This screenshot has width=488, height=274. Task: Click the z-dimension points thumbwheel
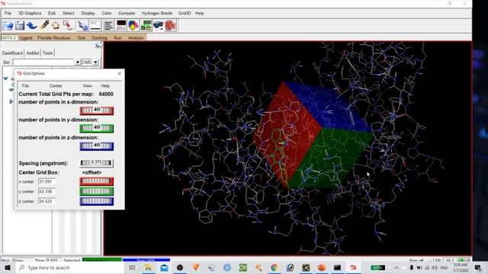[97, 145]
